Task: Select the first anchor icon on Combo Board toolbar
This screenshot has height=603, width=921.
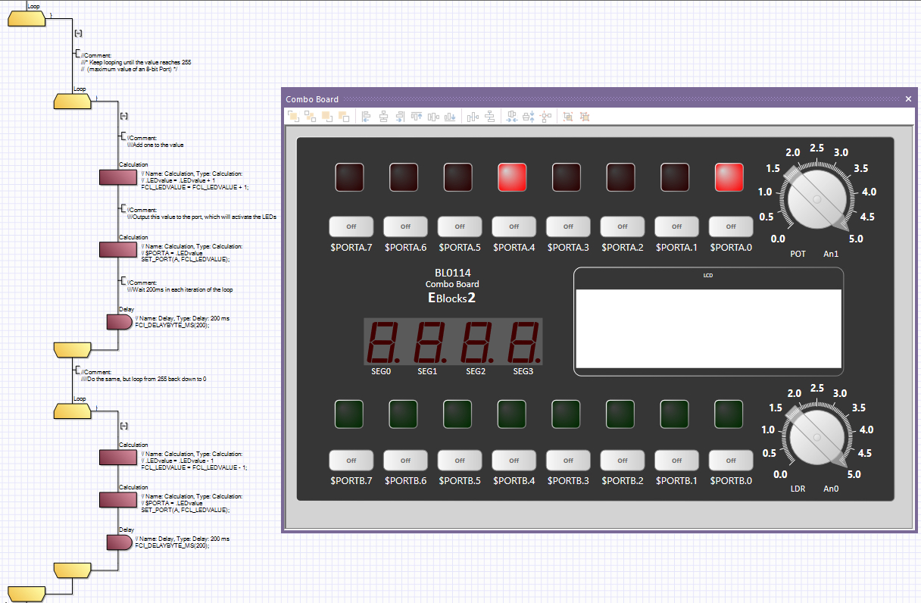Action: click(x=293, y=116)
